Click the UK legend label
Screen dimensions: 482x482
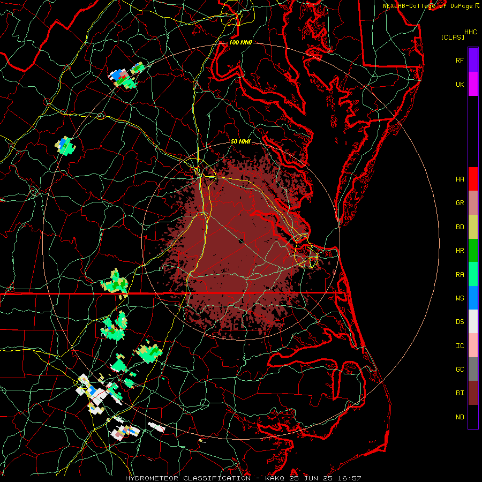[460, 84]
